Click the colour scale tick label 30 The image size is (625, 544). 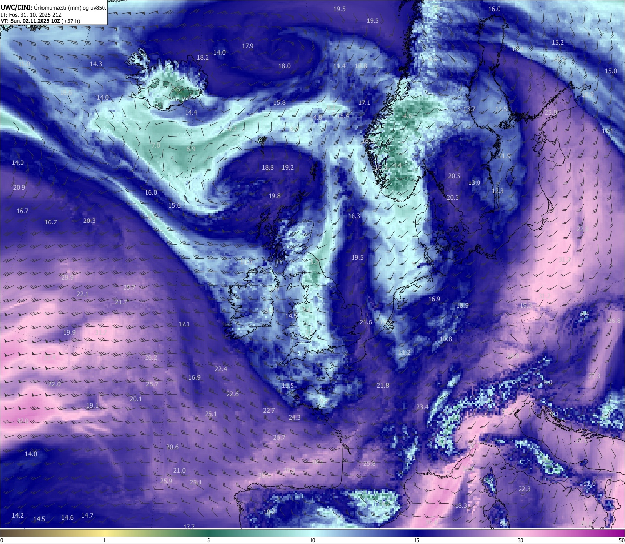(x=521, y=540)
